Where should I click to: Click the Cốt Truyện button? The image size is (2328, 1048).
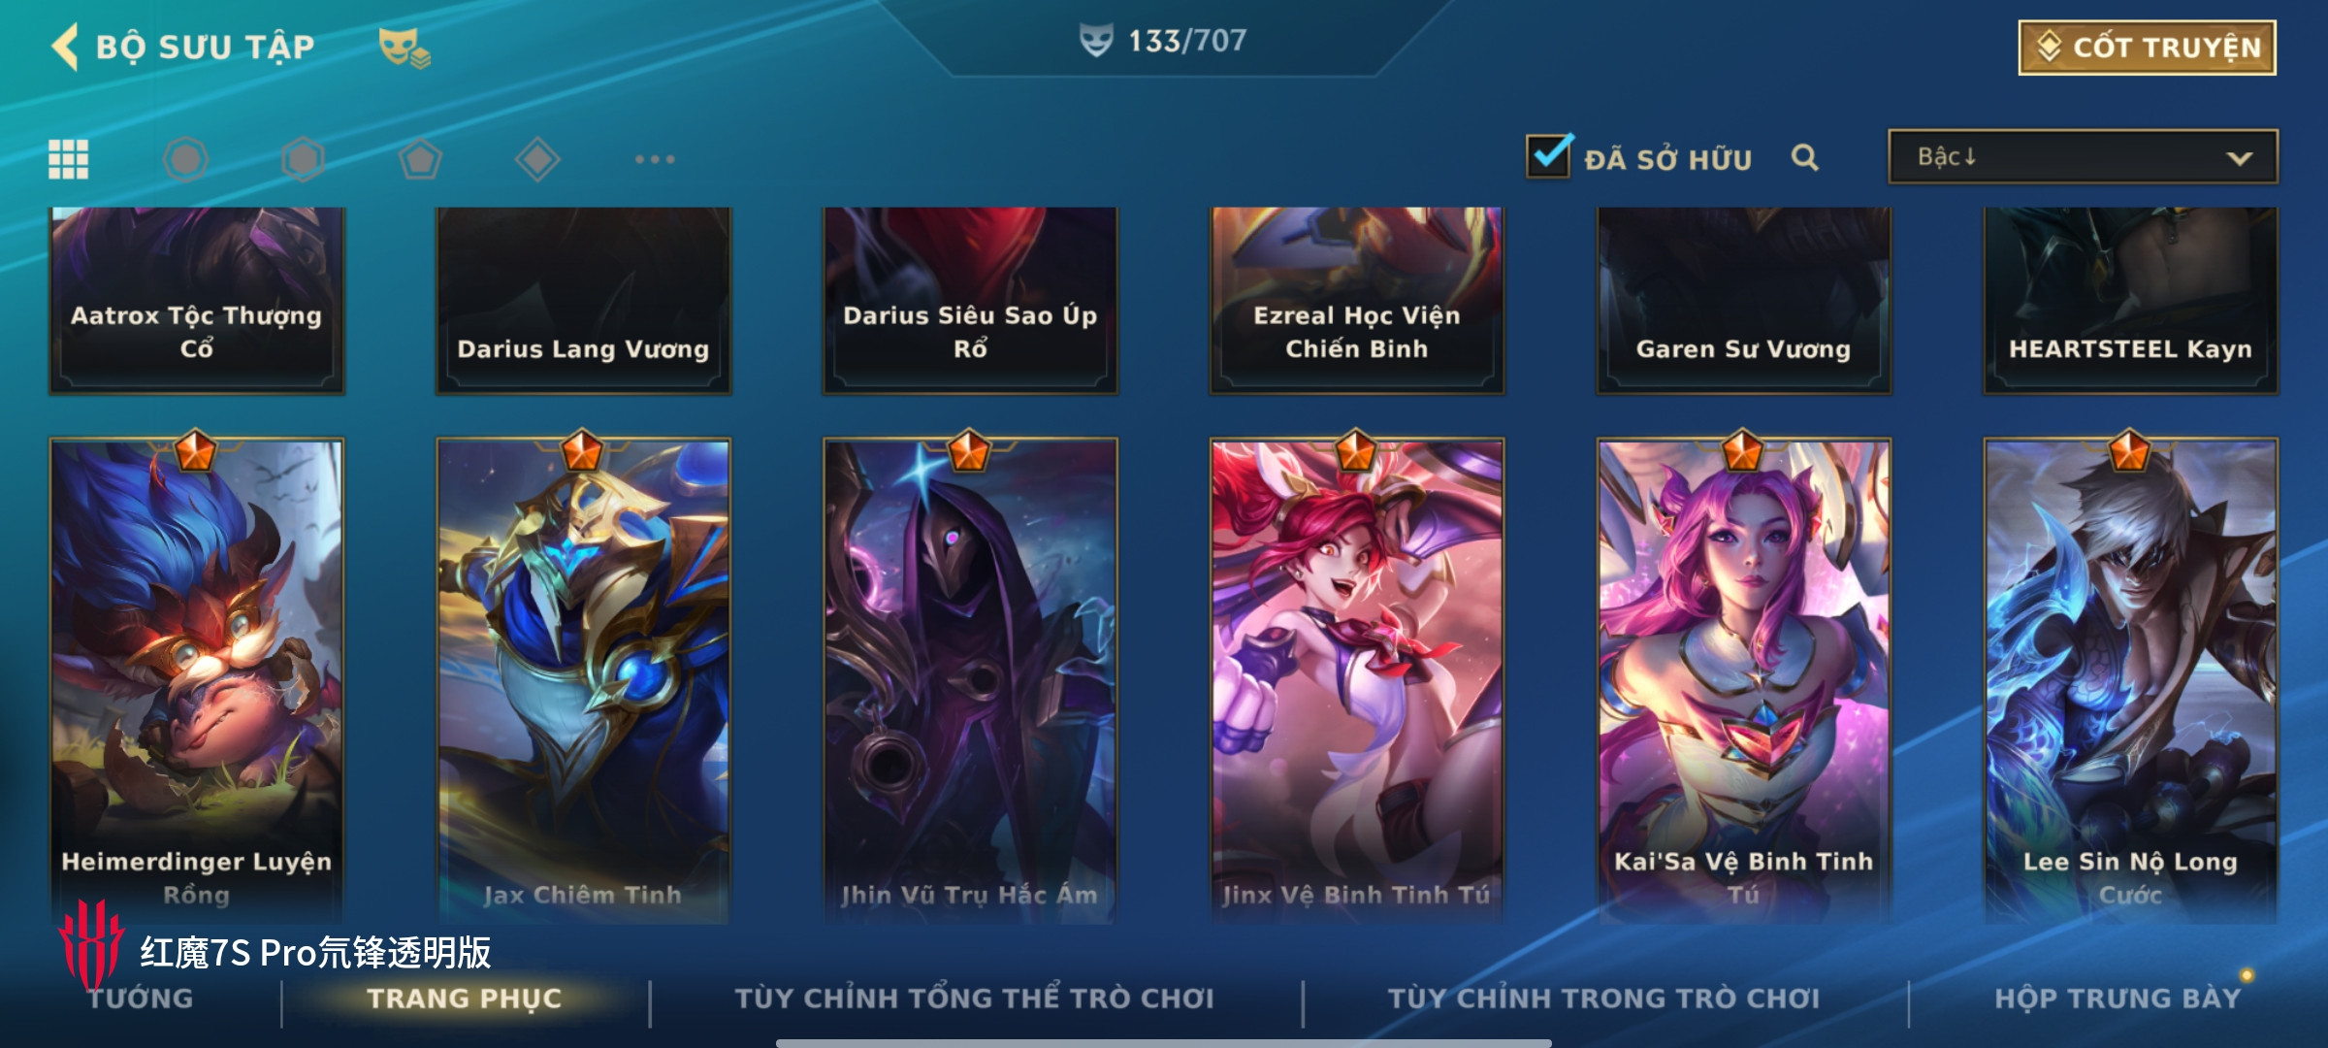coord(2147,48)
